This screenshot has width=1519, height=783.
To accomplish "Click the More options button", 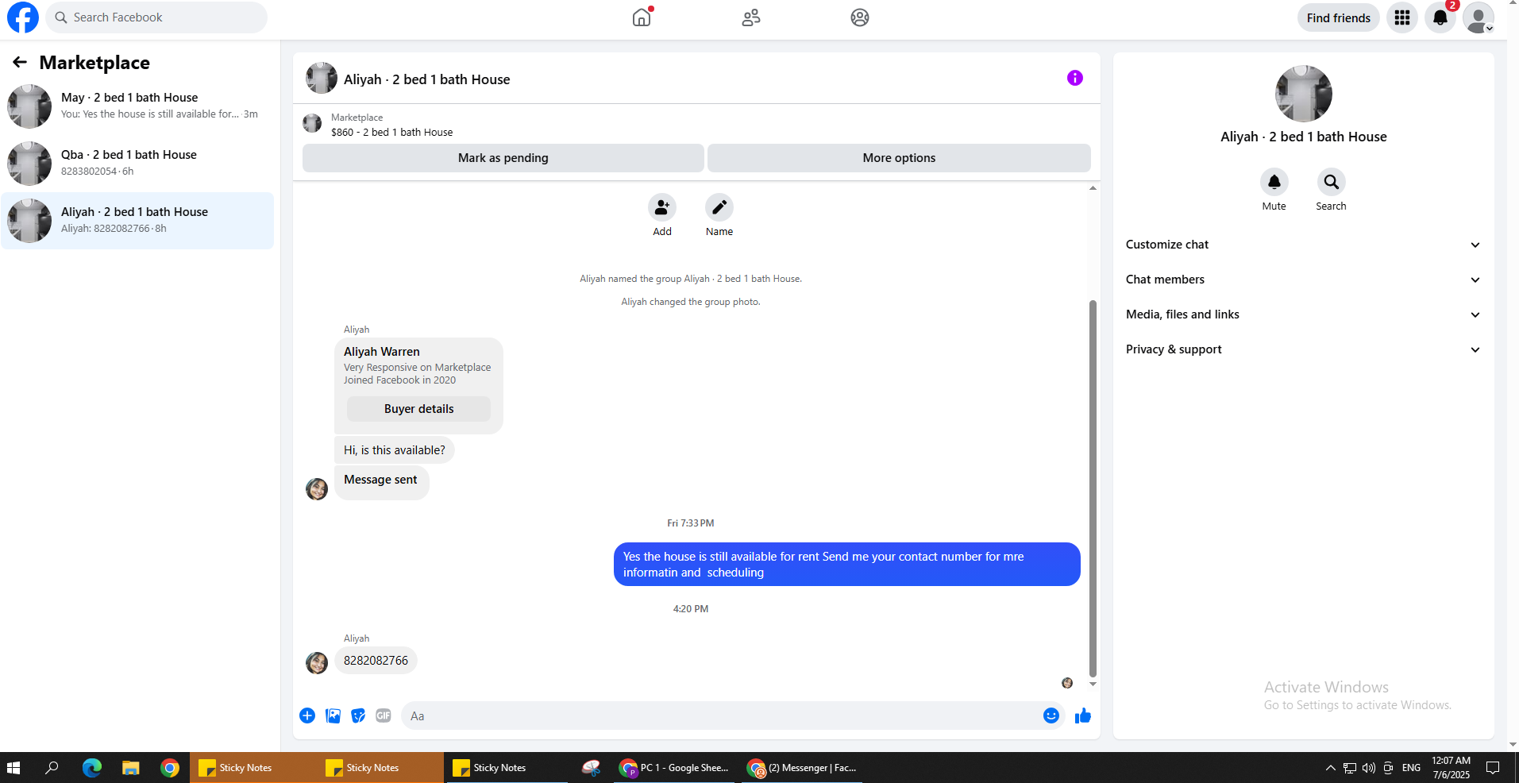I will [x=899, y=158].
